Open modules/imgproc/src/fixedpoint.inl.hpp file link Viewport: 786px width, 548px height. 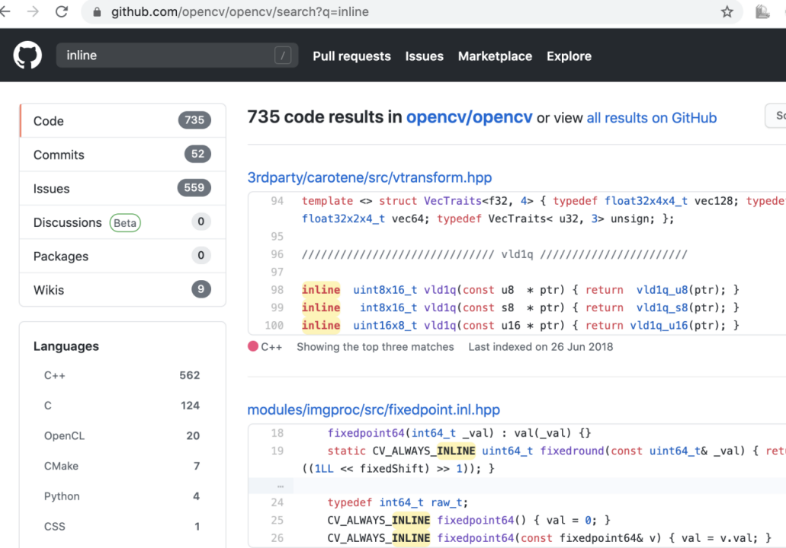pyautogui.click(x=374, y=410)
